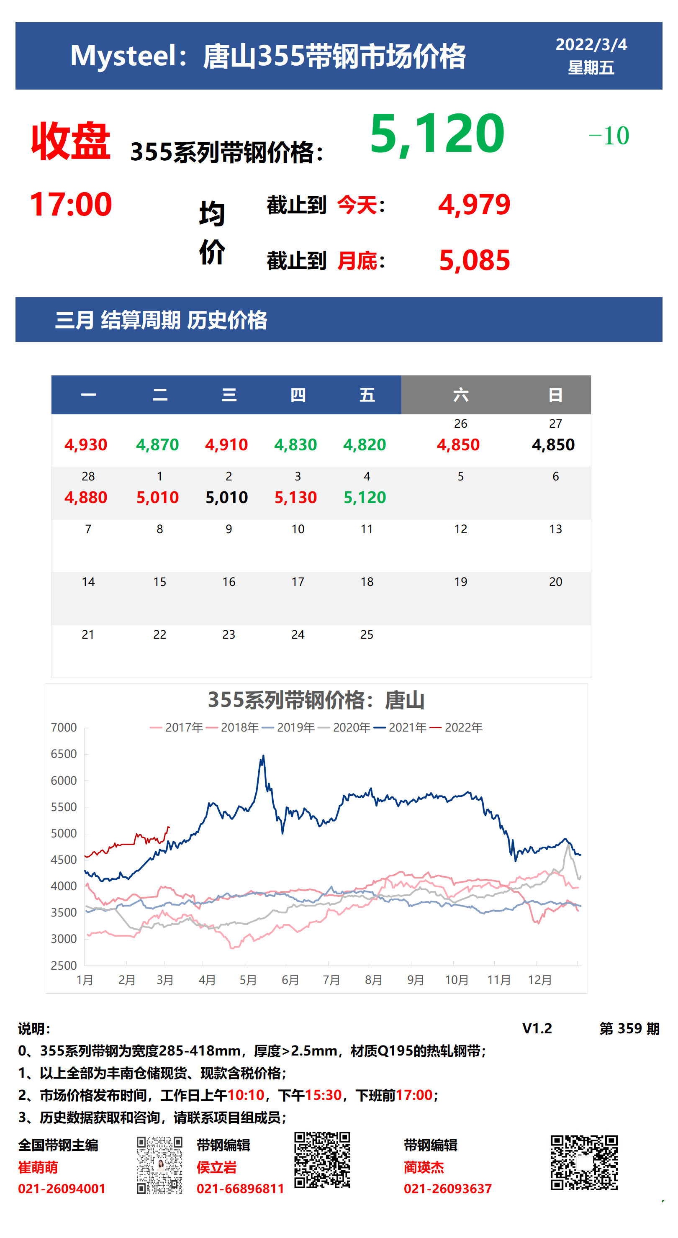Click the 2018年 legend entry

[232, 728]
